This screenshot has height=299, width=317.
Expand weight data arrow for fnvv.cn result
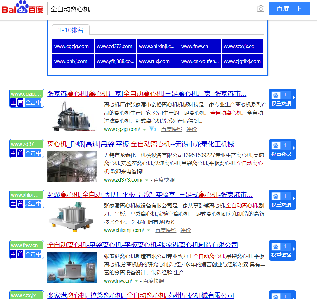click(x=294, y=249)
